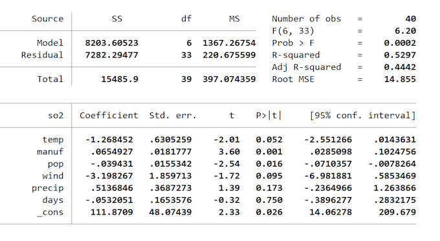The image size is (440, 241).
Task: Select Model MS value 1367.26754
Action: 229,43
